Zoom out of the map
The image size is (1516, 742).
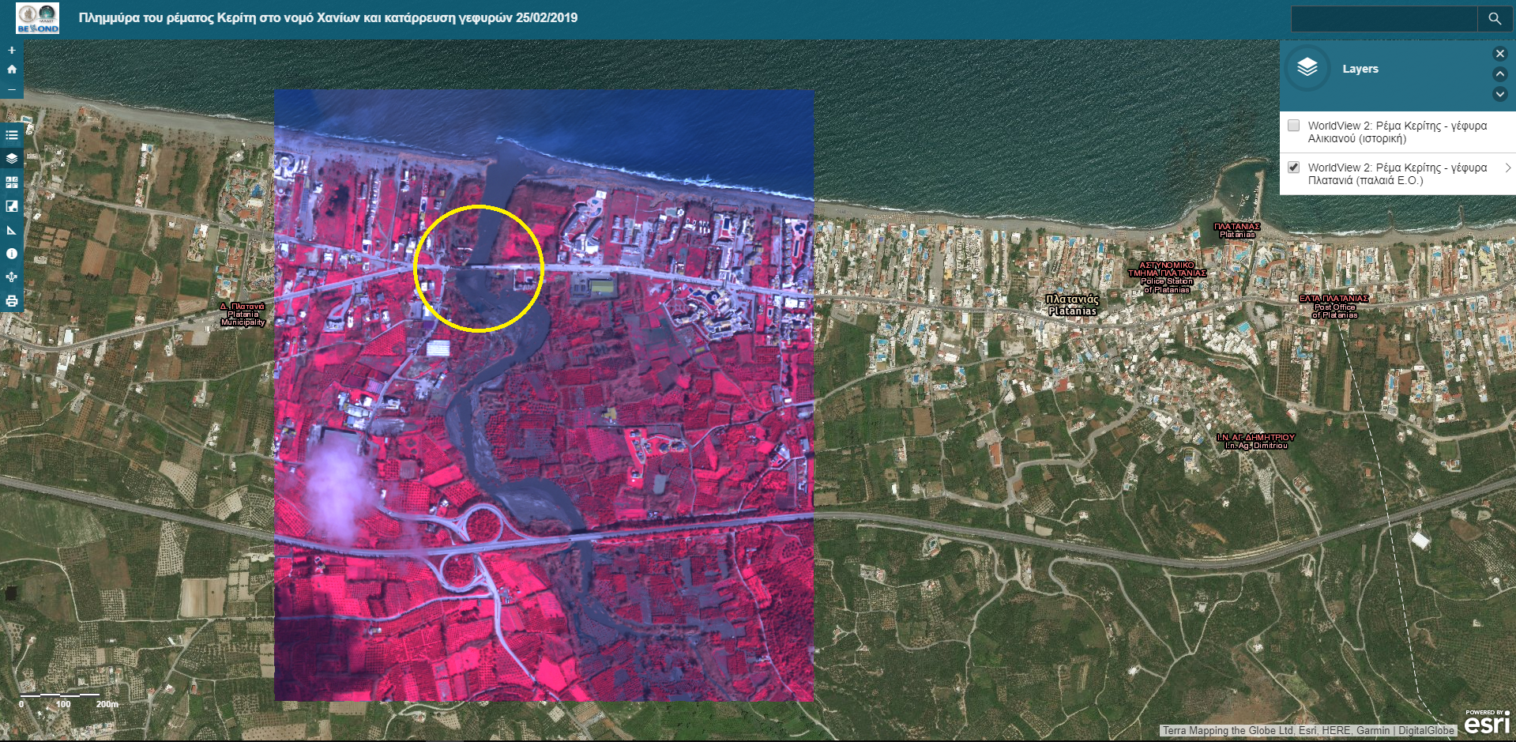coord(11,89)
